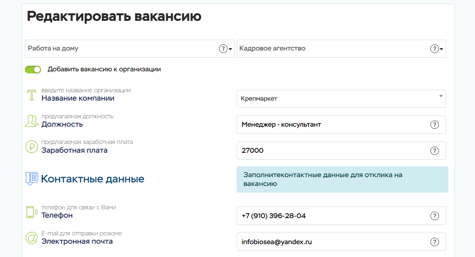Click the mobile phone icon beside Телефон
This screenshot has height=257, width=475.
pyautogui.click(x=31, y=212)
